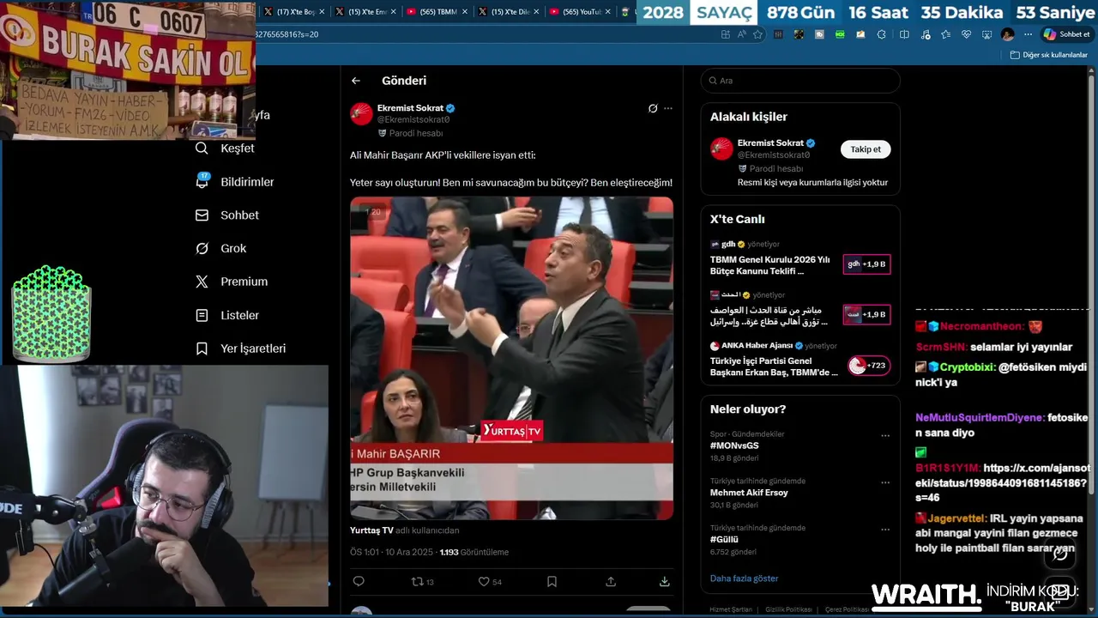Click the favorites star in address bar
The width and height of the screenshot is (1098, 618).
(x=757, y=34)
